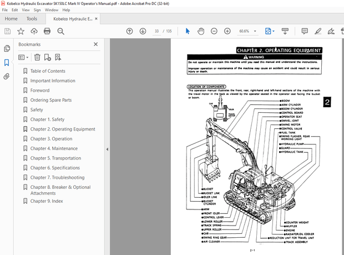
Task: Open Table of Contents bookmark
Action: [48, 71]
